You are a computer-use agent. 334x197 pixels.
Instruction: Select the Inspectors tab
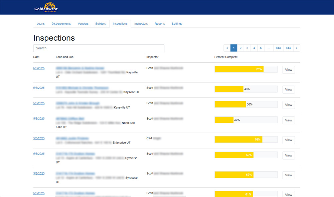(x=141, y=24)
